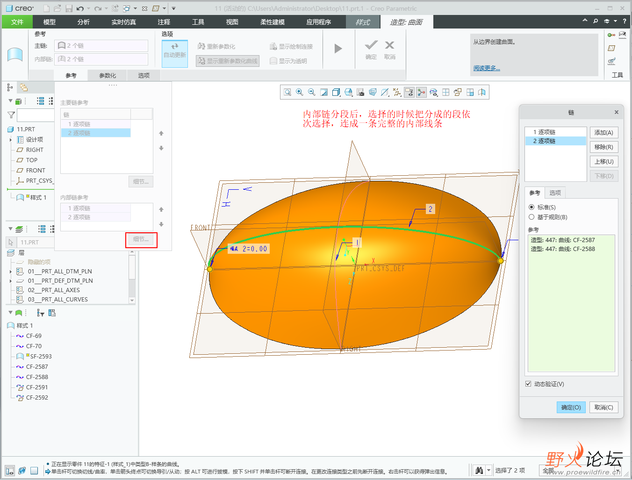Switch to the 分析 ribbon tab

point(84,22)
